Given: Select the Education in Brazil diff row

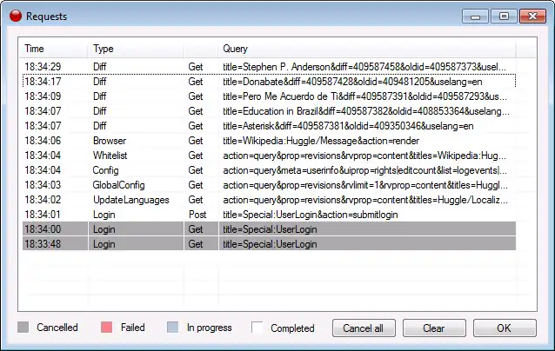Looking at the screenshot, I should tap(261, 110).
